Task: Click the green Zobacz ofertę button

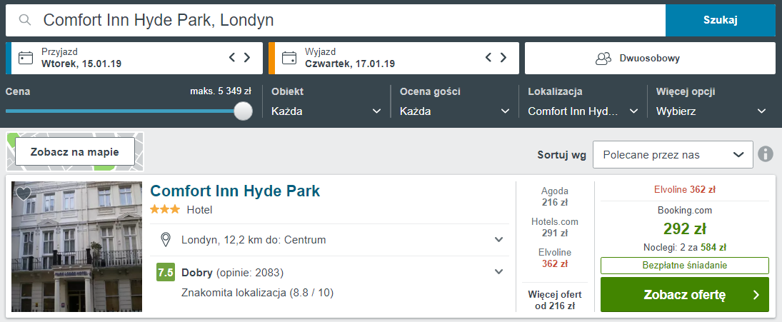Action: click(685, 295)
